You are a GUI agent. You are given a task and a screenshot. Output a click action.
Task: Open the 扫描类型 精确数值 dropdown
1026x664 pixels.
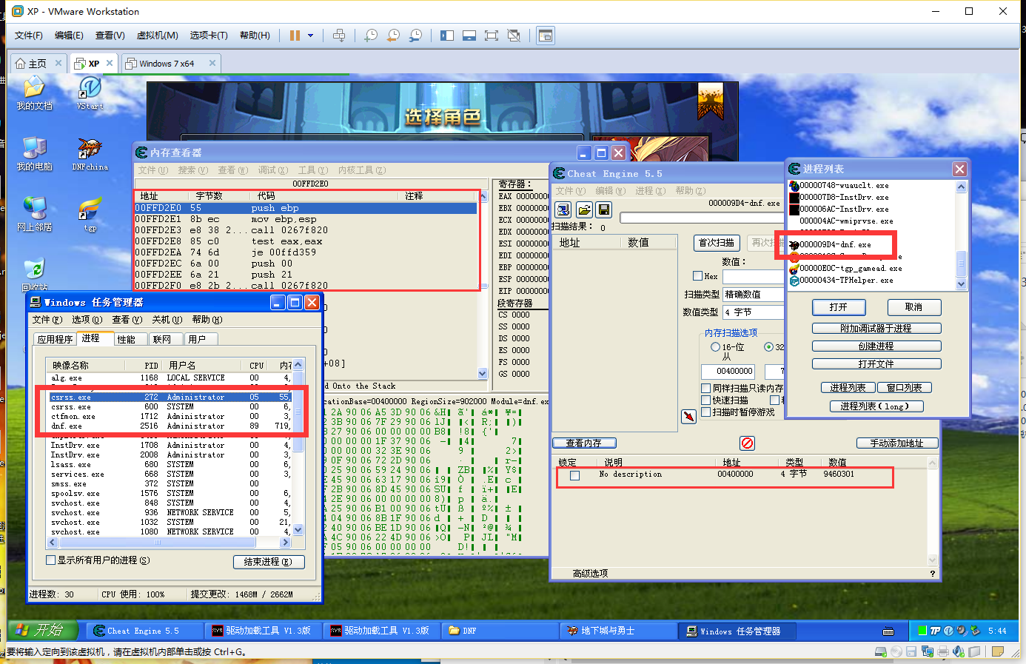753,295
